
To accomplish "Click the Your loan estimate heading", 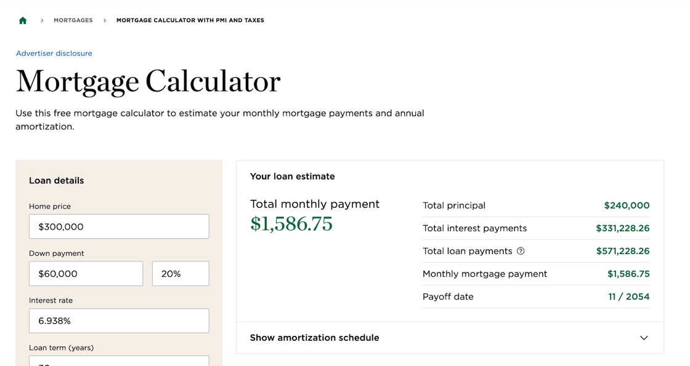I will pyautogui.click(x=293, y=177).
